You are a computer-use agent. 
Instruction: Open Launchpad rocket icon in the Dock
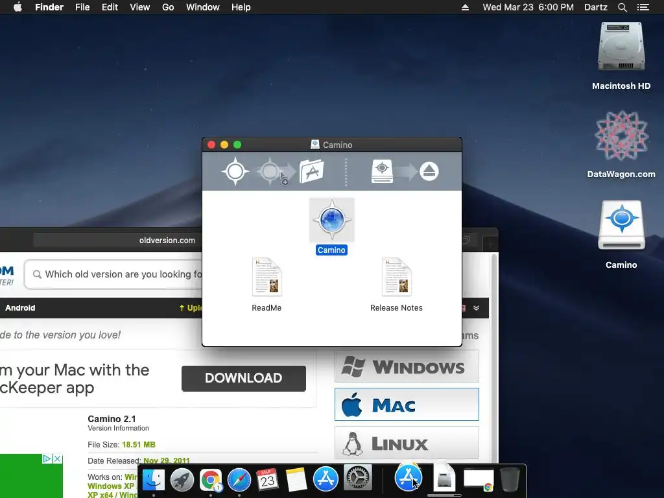[x=182, y=480]
